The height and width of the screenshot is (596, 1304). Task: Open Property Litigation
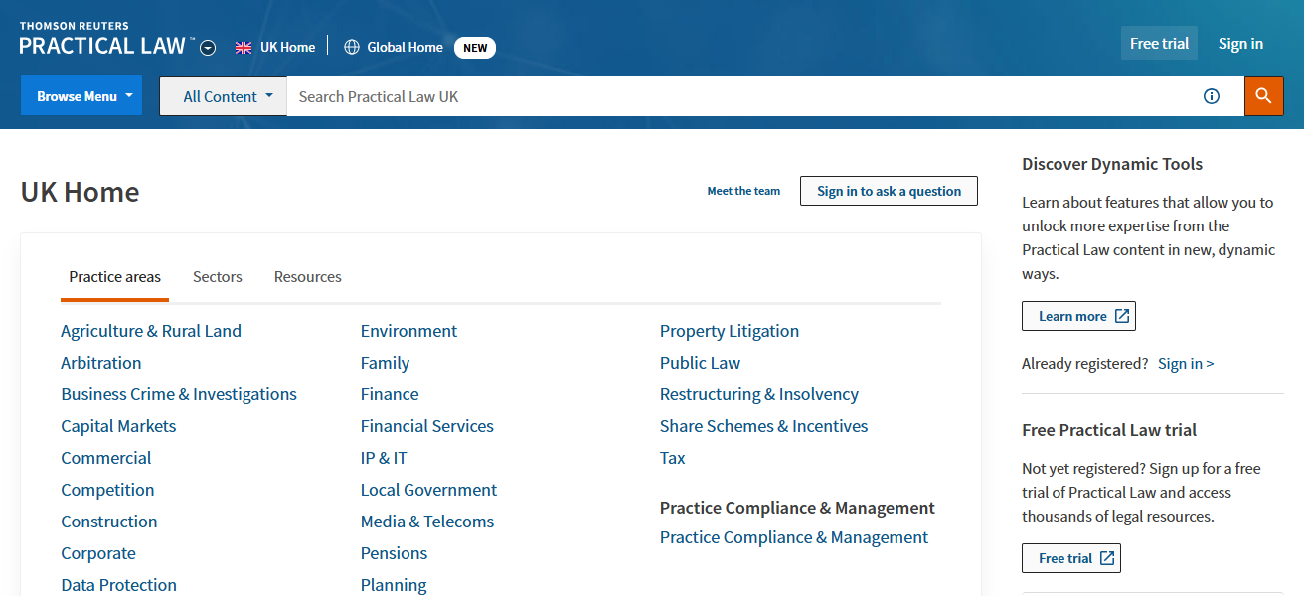point(730,331)
